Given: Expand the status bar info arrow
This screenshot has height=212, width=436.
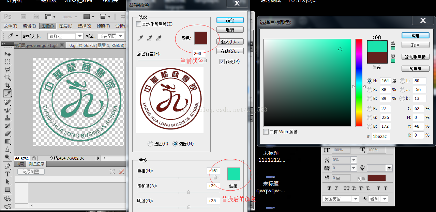Looking at the screenshot, I should [99, 158].
